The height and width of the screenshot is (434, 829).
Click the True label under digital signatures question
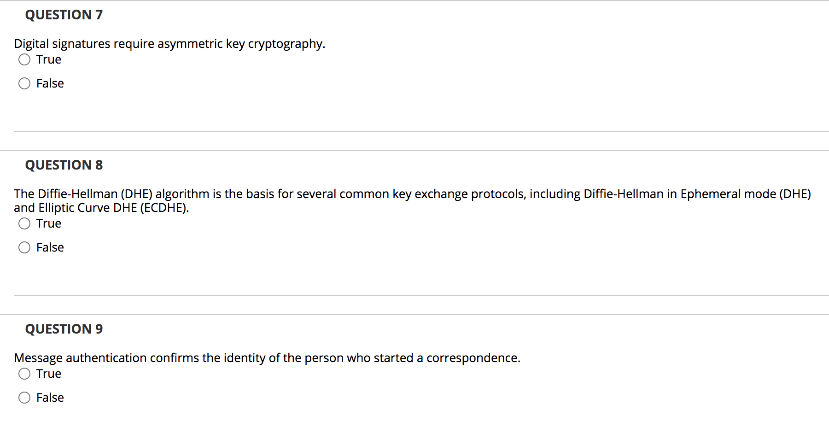(x=48, y=59)
